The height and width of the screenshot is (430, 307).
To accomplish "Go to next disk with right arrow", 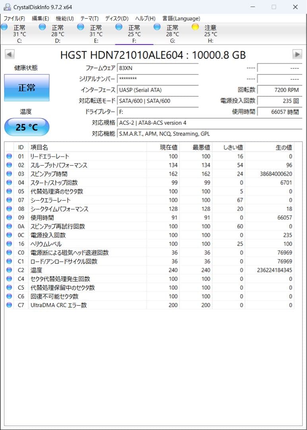I will pos(297,54).
